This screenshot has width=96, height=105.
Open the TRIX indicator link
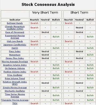15,103
